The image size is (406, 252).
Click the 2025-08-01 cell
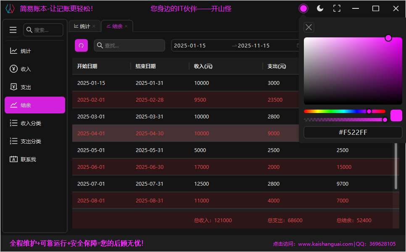click(x=91, y=201)
